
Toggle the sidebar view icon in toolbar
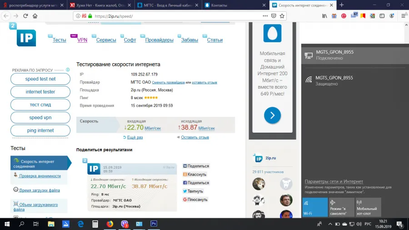click(382, 16)
